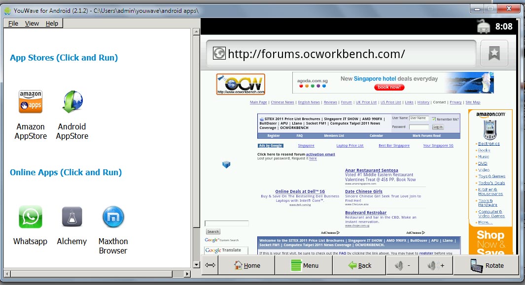Rotate the Android screen
The image size is (525, 285).
coord(487,265)
